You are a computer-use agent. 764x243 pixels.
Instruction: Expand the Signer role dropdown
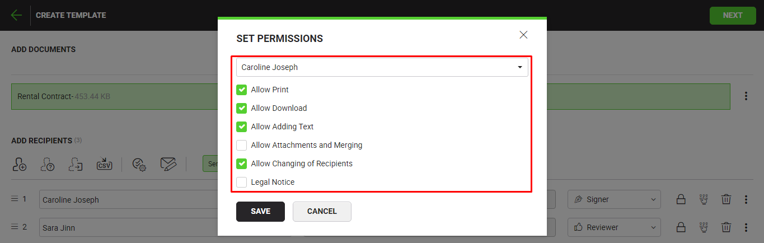pyautogui.click(x=614, y=199)
